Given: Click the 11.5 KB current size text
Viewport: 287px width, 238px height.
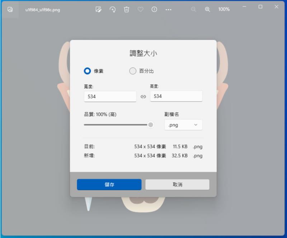Looking at the screenshot, I should point(180,146).
